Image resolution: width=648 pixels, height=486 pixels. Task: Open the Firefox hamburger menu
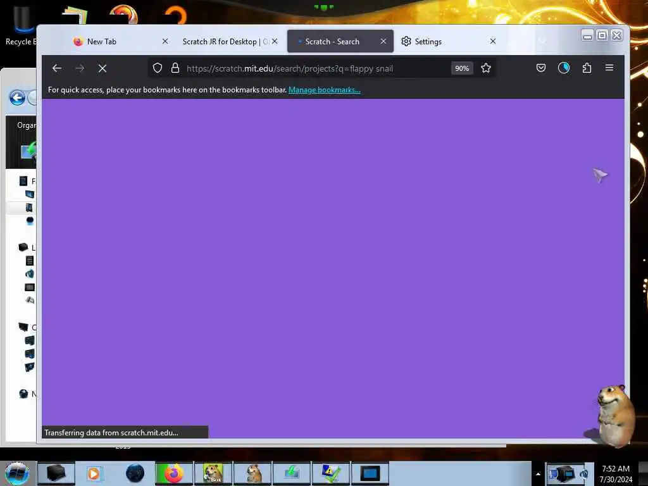(609, 68)
